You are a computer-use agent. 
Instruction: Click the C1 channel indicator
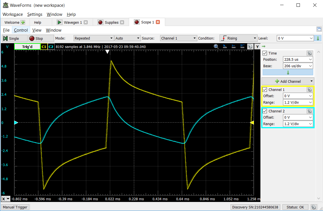pos(44,47)
